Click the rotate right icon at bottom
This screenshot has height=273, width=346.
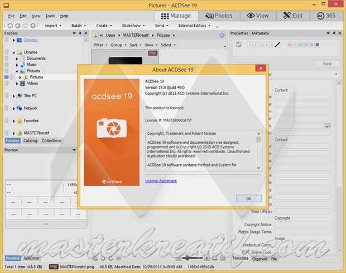pyautogui.click(x=110, y=258)
